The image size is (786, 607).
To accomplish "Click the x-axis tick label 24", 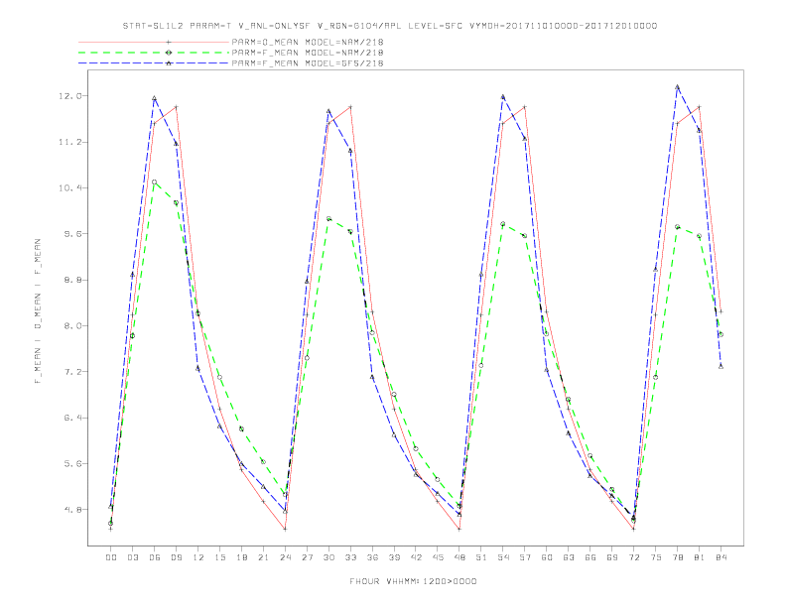I will click(285, 557).
